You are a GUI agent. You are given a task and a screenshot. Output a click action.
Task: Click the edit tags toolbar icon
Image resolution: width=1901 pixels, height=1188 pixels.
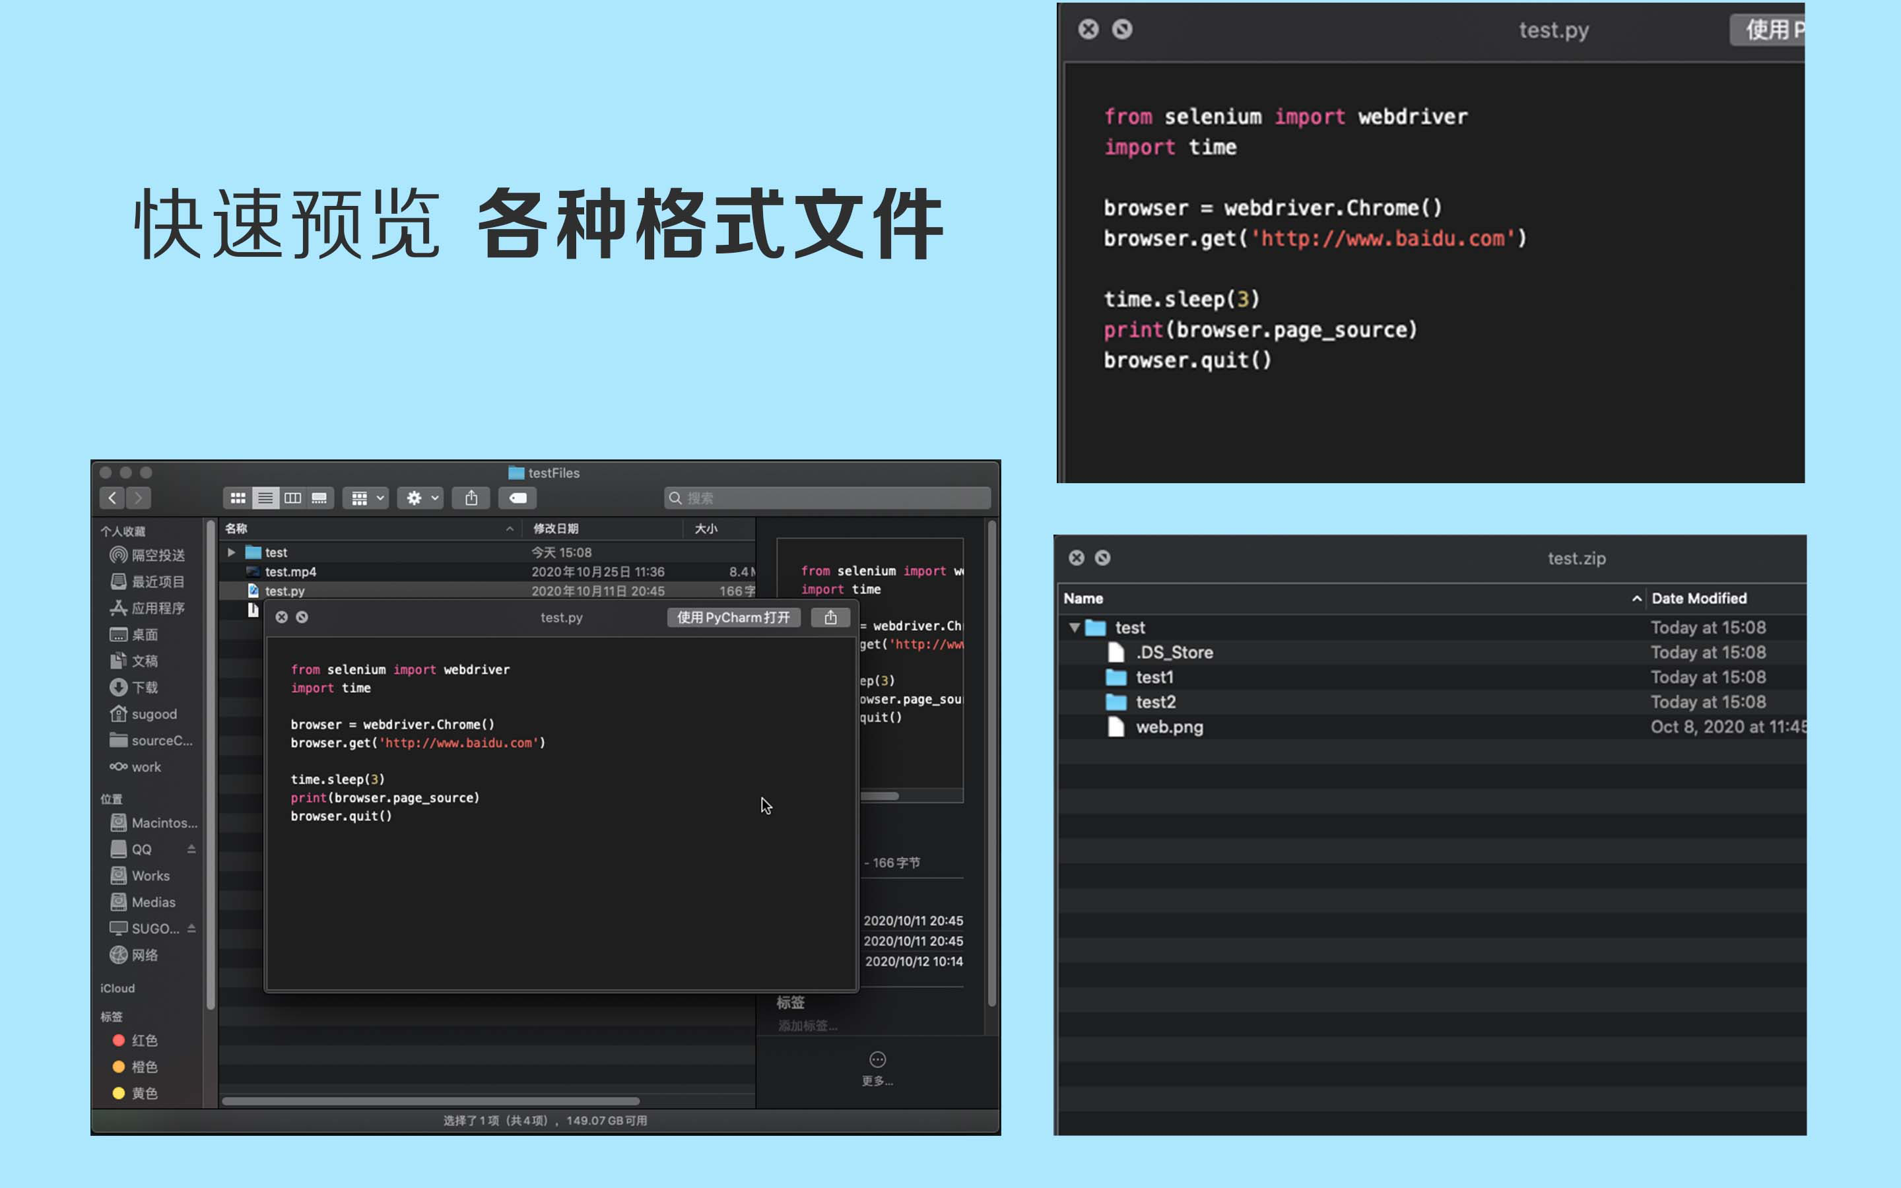point(517,498)
